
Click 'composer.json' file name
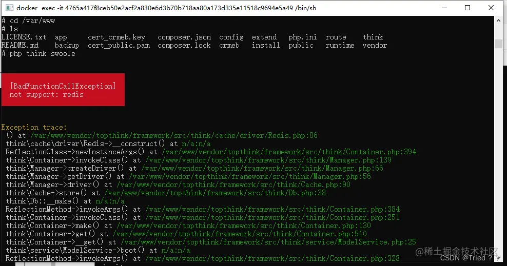[184, 37]
